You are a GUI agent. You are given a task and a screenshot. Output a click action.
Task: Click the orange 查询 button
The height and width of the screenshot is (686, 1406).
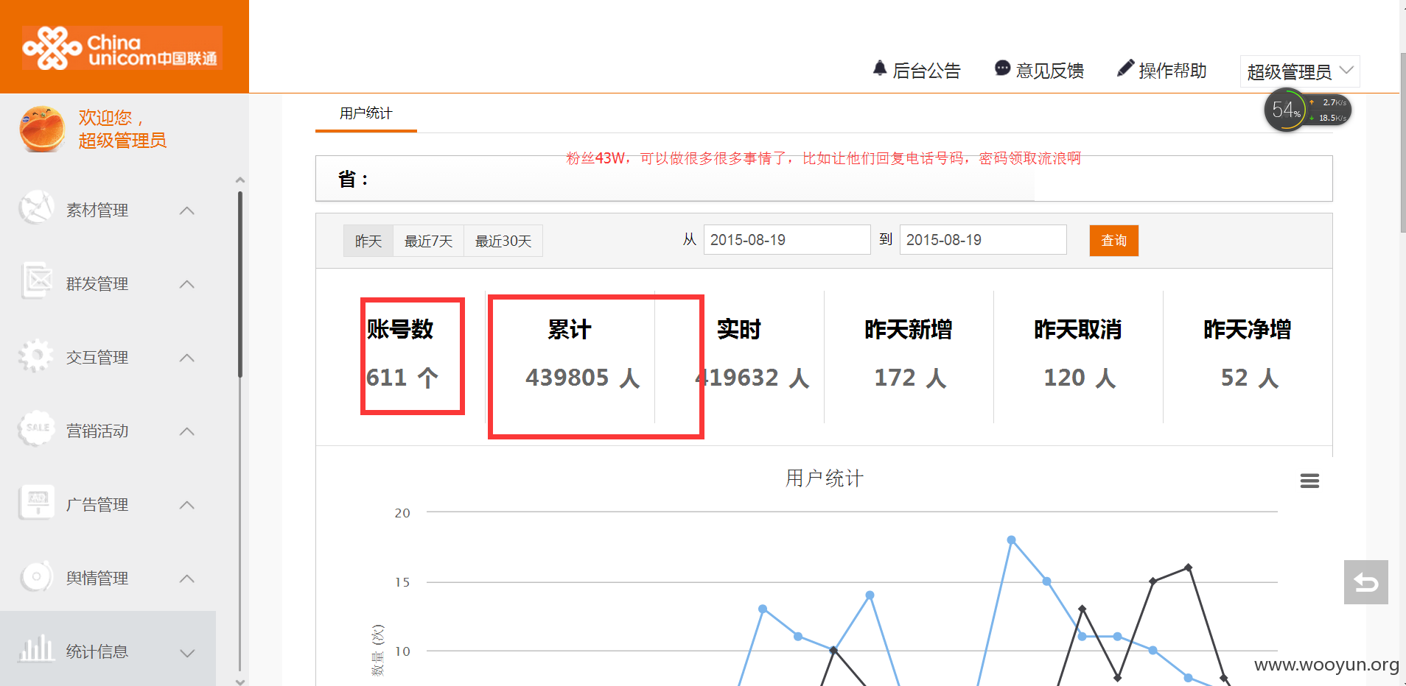tap(1113, 241)
